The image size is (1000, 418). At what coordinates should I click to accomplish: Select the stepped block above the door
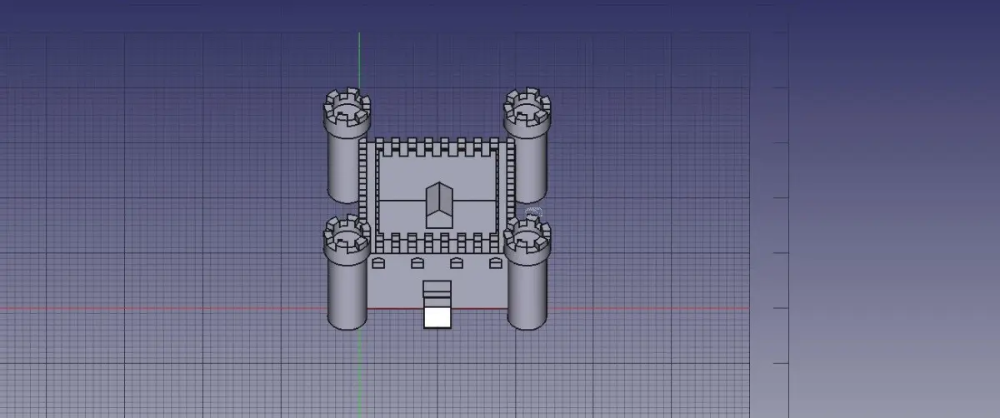[x=437, y=294]
